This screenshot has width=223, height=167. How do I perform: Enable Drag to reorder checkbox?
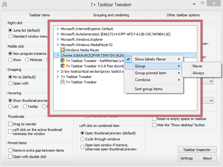[10, 124]
